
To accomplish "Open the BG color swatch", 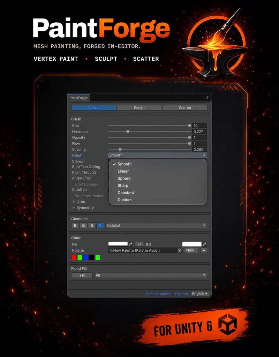I will click(x=192, y=244).
